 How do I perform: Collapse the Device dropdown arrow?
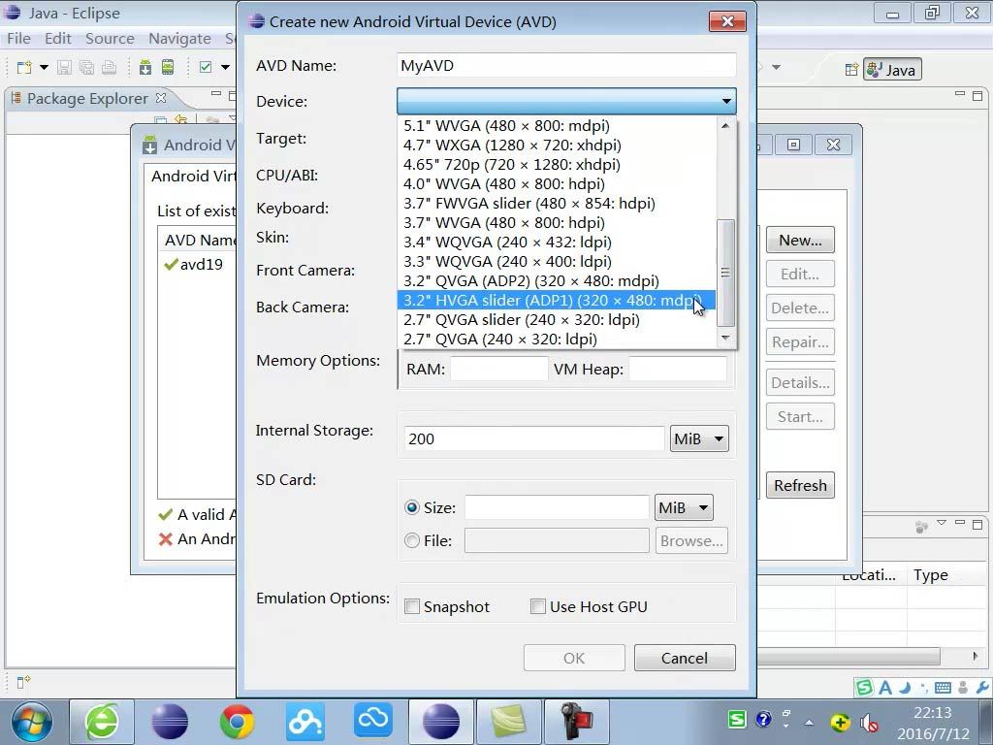coord(726,101)
